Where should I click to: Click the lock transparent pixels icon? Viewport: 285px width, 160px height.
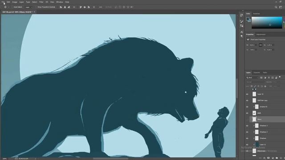point(252,86)
